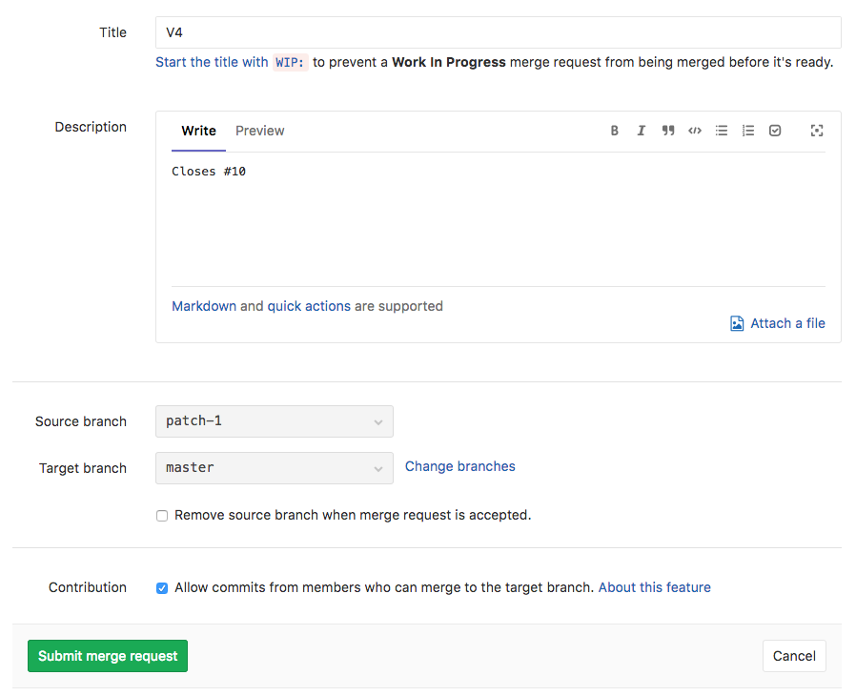Switch to the Preview tab

[x=259, y=131]
